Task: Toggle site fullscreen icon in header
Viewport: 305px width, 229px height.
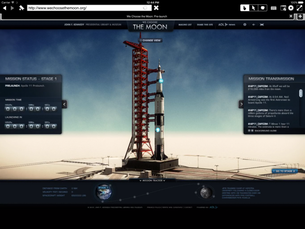Action: pos(262,24)
